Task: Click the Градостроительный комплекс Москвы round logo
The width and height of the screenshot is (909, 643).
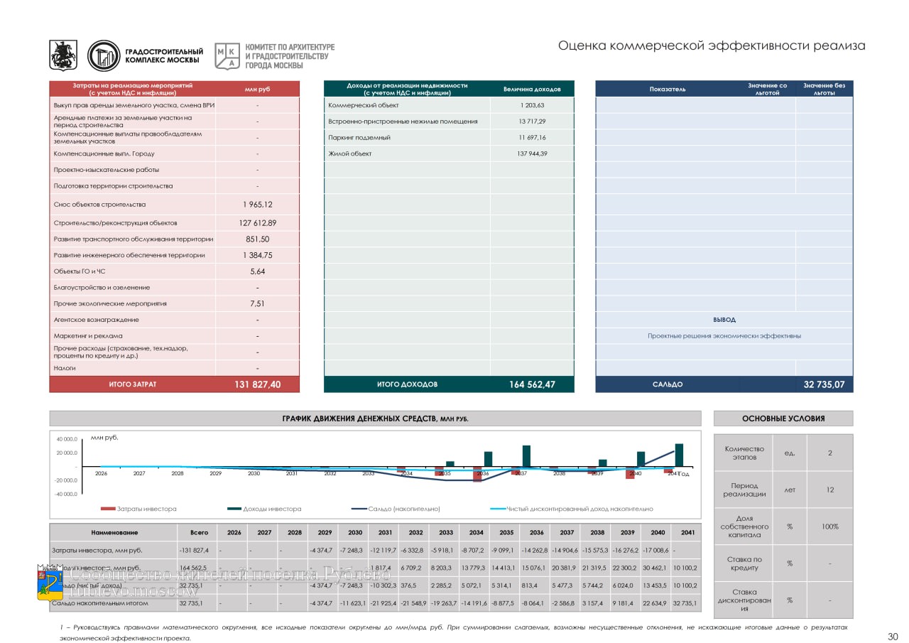Action: [x=104, y=55]
